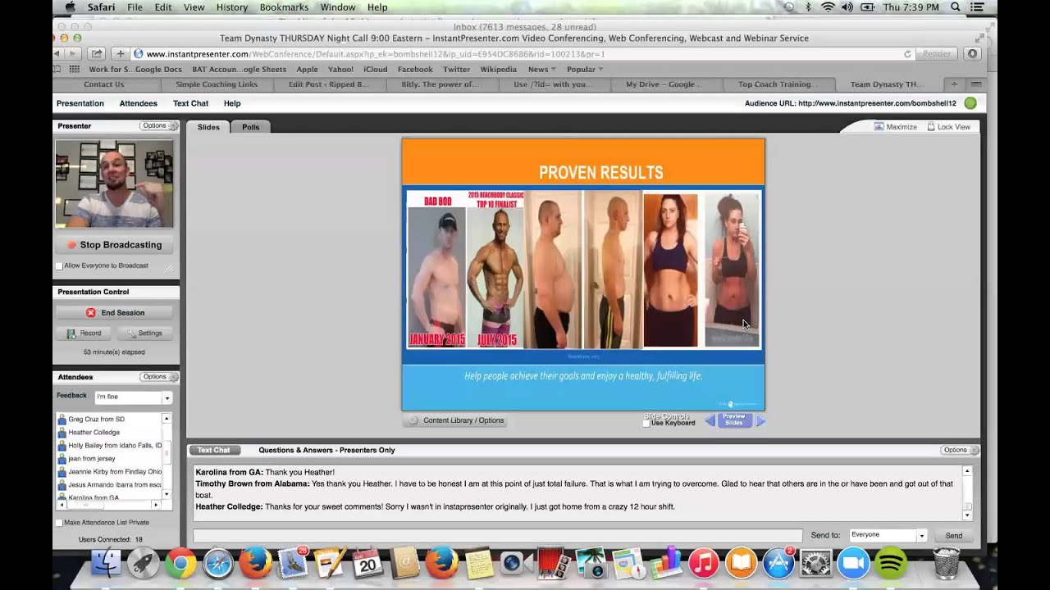Open the App Store dock icon
The height and width of the screenshot is (590, 1050).
pyautogui.click(x=778, y=564)
